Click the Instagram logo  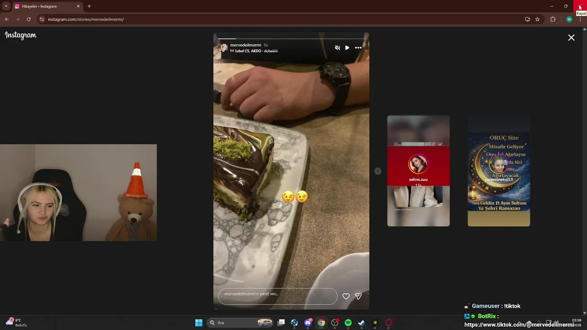pos(21,35)
